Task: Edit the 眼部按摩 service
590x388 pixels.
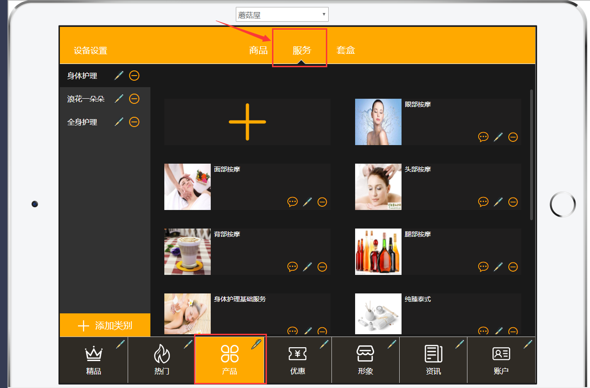Action: (498, 137)
